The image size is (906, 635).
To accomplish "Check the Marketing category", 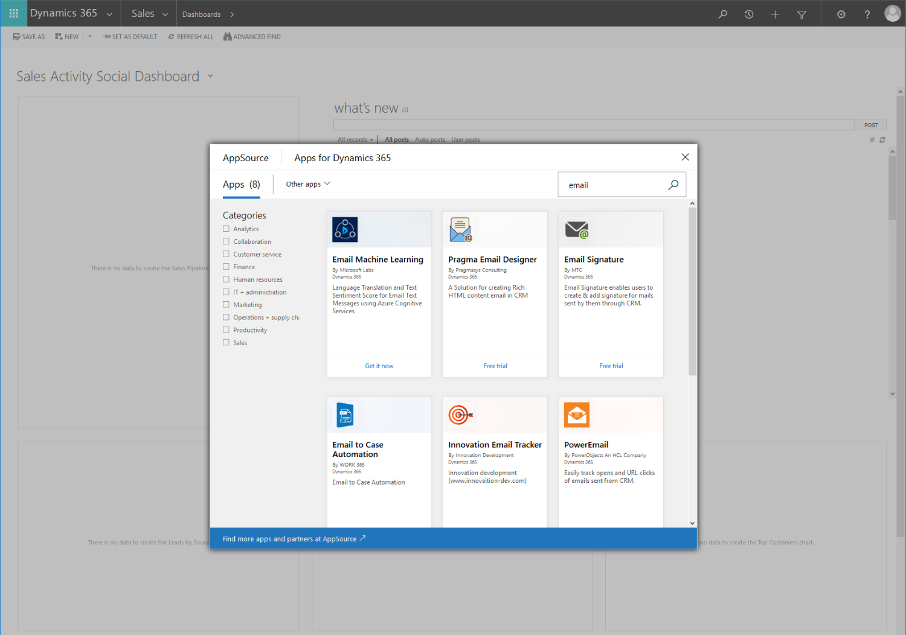I will (x=226, y=305).
